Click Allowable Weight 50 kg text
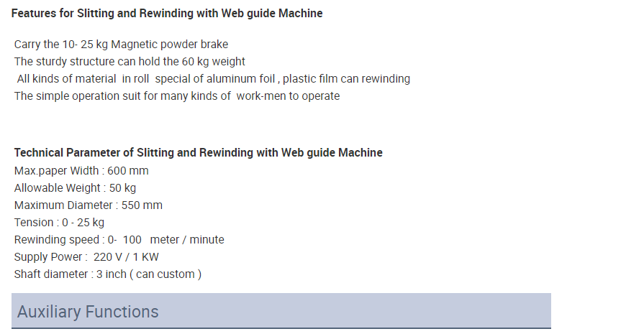Screen dimensions: 644x334 tap(75, 188)
